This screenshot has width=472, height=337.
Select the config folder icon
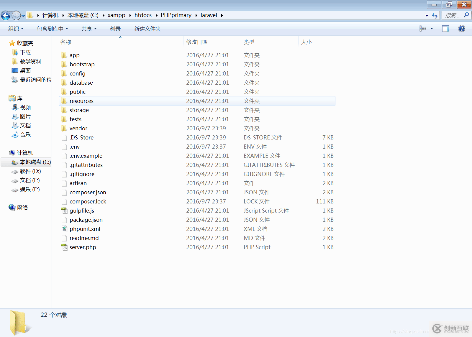pos(64,73)
